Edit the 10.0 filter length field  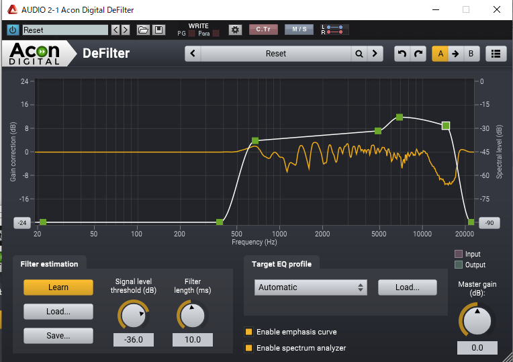(x=193, y=340)
